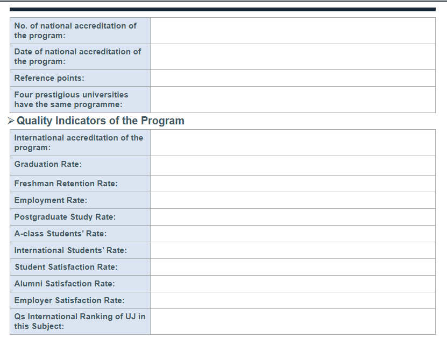Place cursor in Employment Rate value cell
447x344 pixels.
(x=292, y=200)
